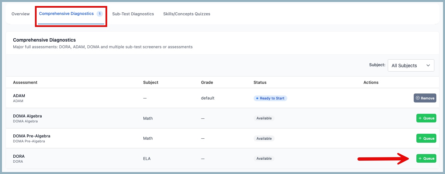Click the Available status of DOMA Algebra
445x174 pixels.
point(264,118)
